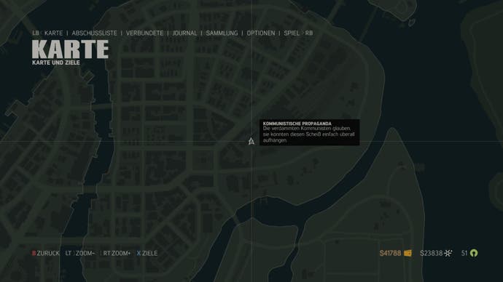Open the VERBÜNDETE tab
503x282 pixels.
click(144, 33)
